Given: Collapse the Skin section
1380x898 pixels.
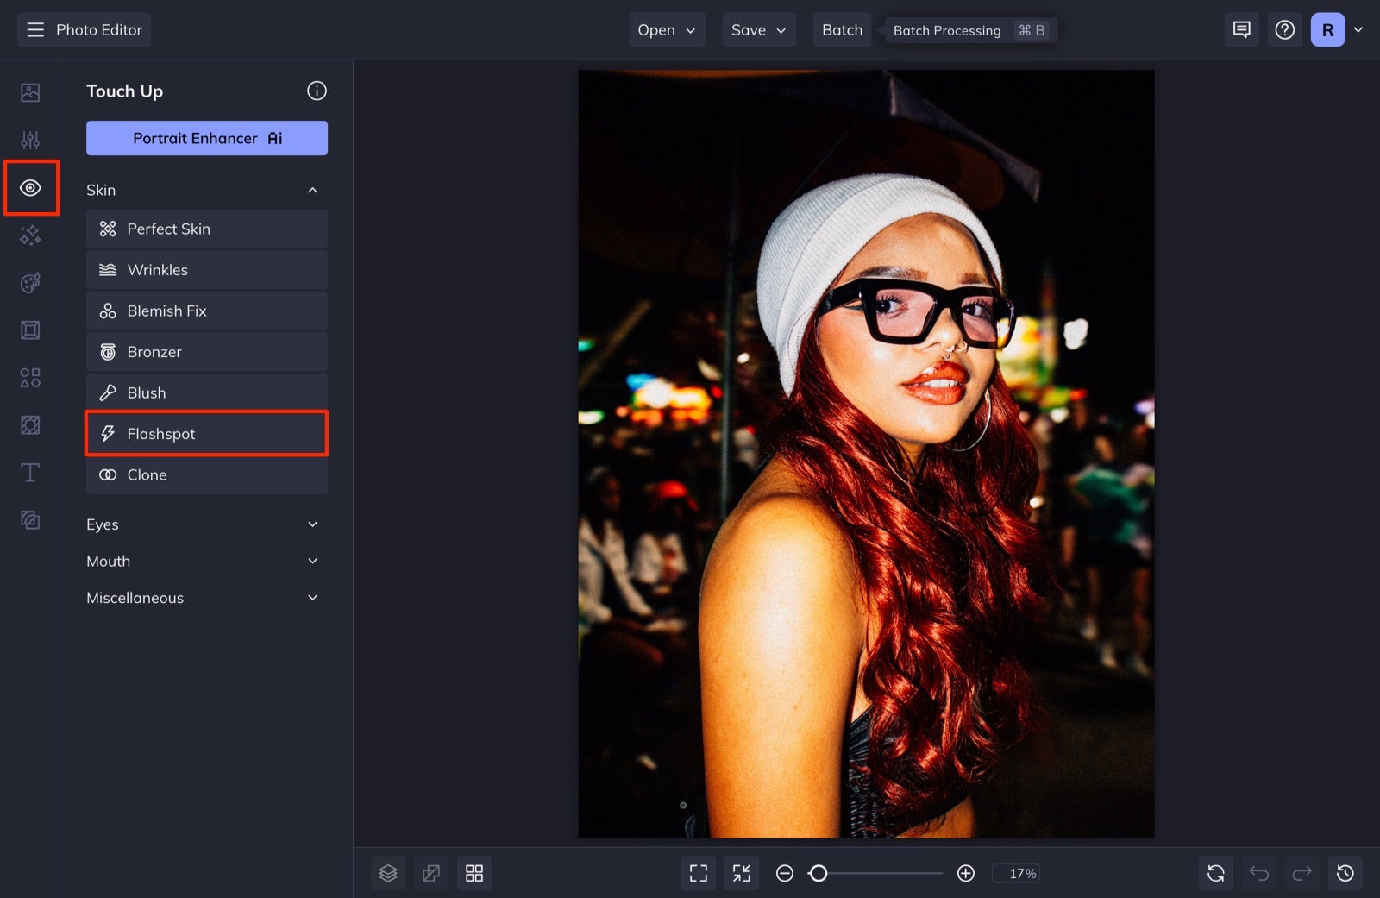Looking at the screenshot, I should [x=312, y=190].
